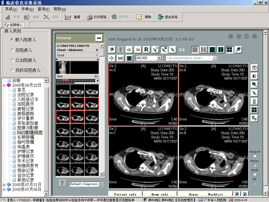Click the round X close icon of the viewer

(x=255, y=36)
